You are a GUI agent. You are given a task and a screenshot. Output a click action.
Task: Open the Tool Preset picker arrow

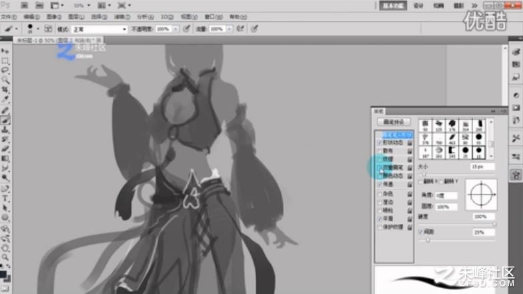pyautogui.click(x=16, y=29)
